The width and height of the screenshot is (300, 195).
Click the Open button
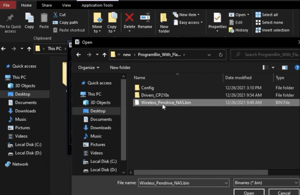coord(249,192)
